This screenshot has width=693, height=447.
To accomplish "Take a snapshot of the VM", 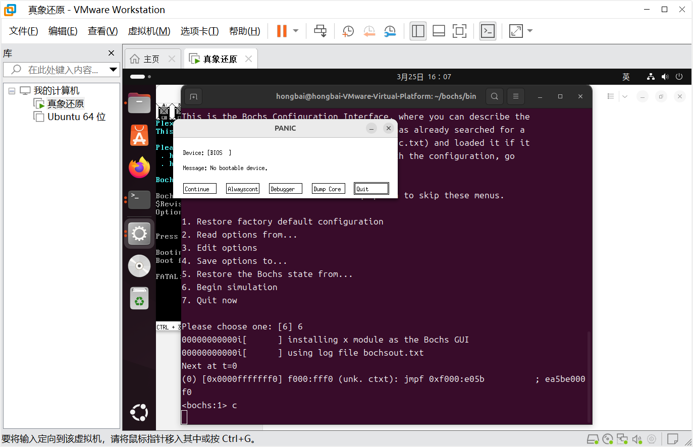I will click(x=348, y=31).
